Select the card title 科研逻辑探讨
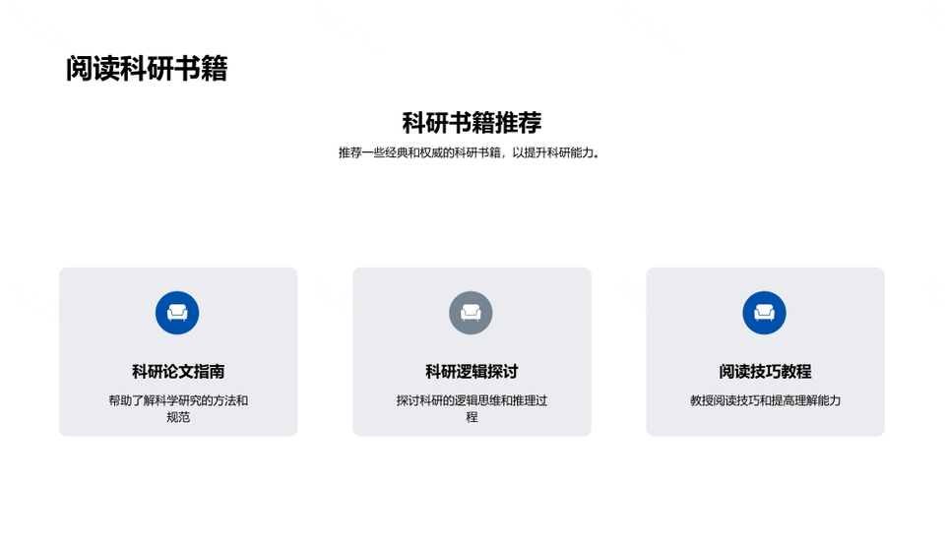This screenshot has height=539, width=945. point(472,372)
